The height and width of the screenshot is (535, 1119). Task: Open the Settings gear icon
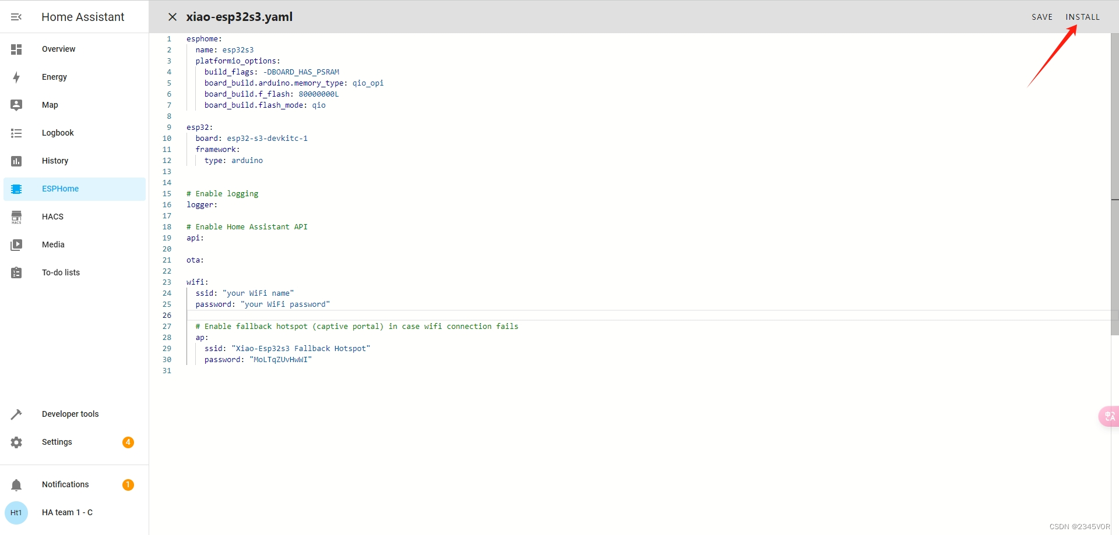[x=16, y=442]
